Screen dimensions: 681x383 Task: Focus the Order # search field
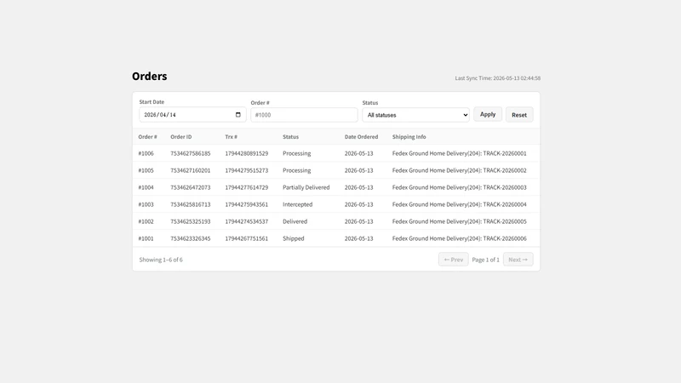click(304, 115)
